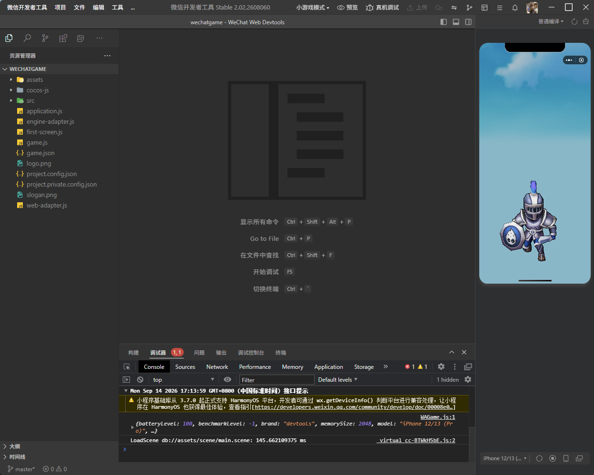Open the Search magnifier in the sidebar
This screenshot has height=475, width=594.
27,38
